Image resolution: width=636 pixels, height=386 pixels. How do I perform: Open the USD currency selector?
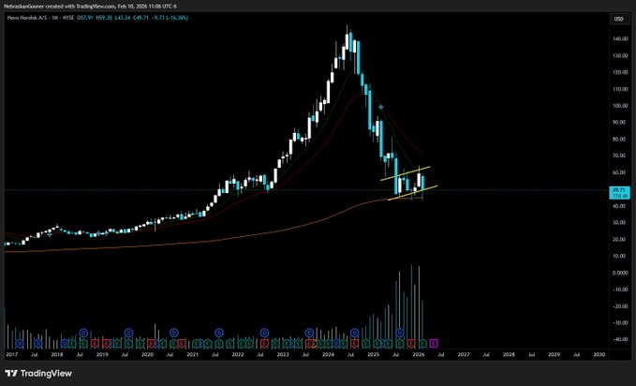(619, 19)
